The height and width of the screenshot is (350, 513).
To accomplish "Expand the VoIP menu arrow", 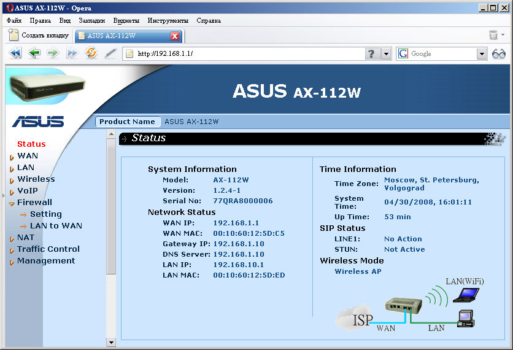I will [x=12, y=192].
